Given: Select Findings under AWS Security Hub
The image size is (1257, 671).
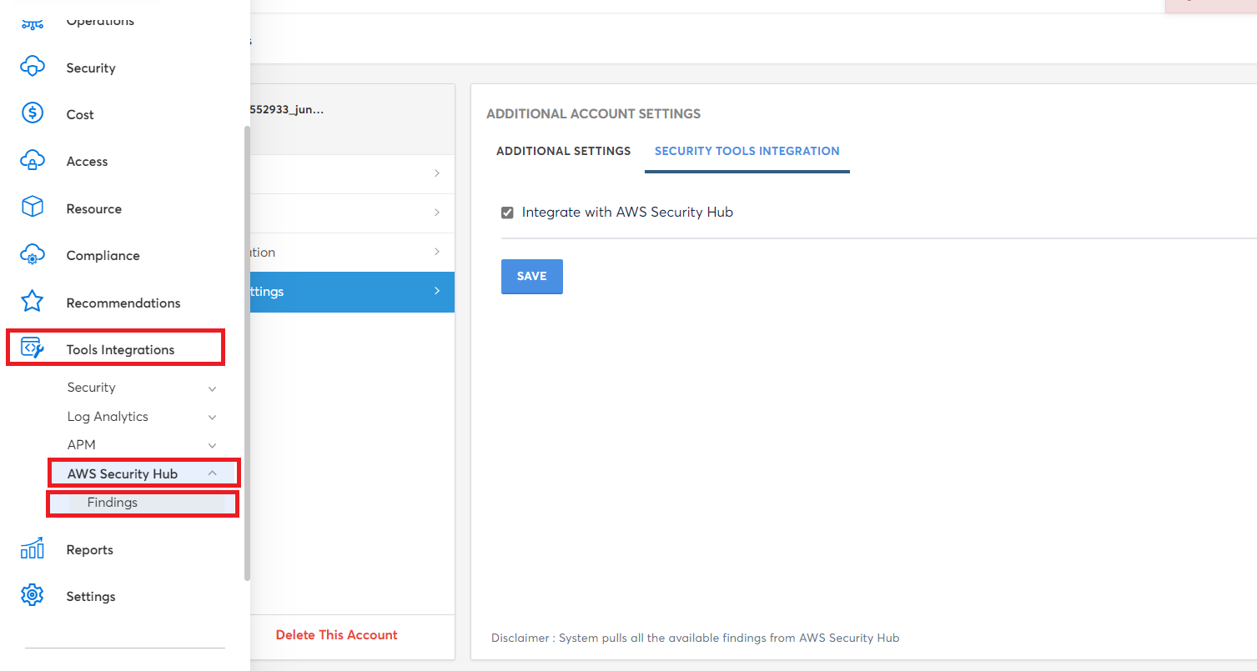Looking at the screenshot, I should [x=112, y=503].
